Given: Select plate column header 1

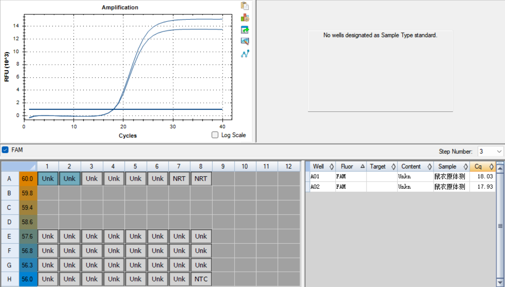Looking at the screenshot, I should (48, 166).
